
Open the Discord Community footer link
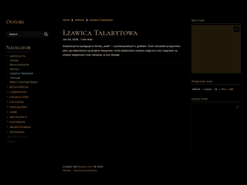[x=86, y=170]
